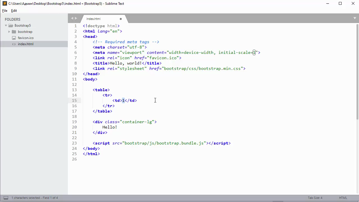Open Tab Size: 4 options
359x202 pixels.
click(315, 198)
